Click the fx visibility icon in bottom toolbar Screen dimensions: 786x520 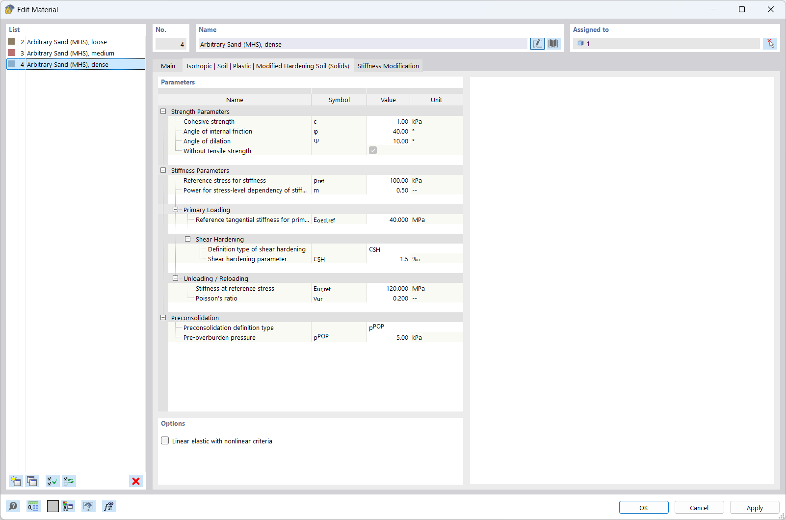pos(108,506)
